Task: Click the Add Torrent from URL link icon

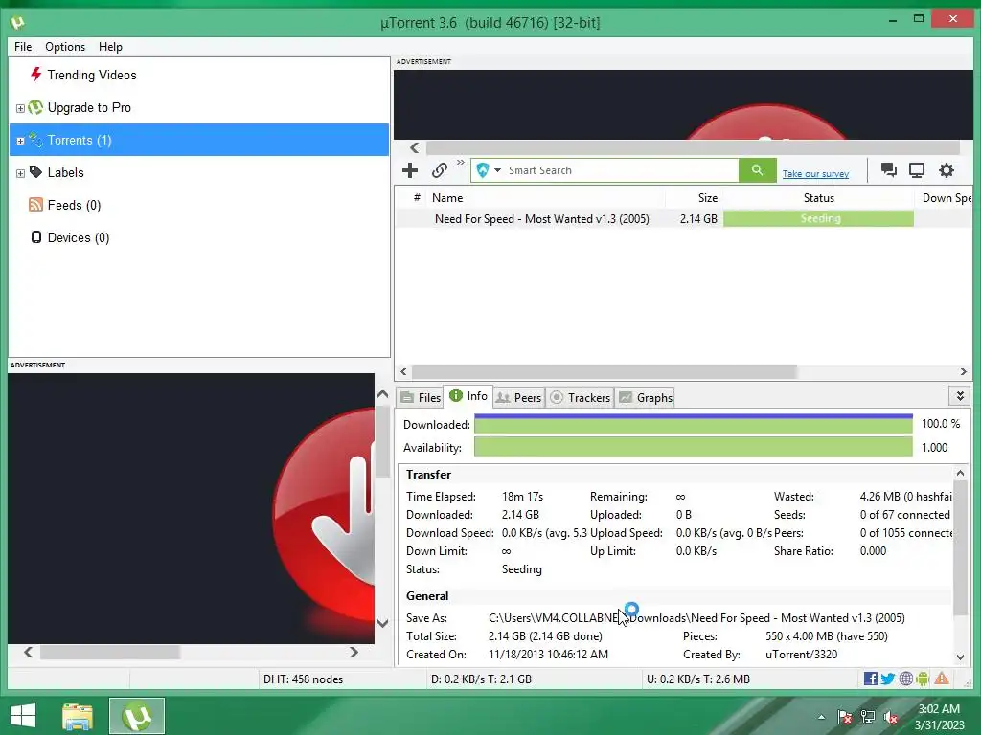Action: pos(439,170)
